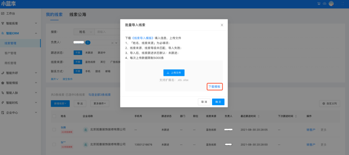Viewport: 349px width, 155px height.
Task: Click the cloud download icon in header
Action: tap(324, 4)
